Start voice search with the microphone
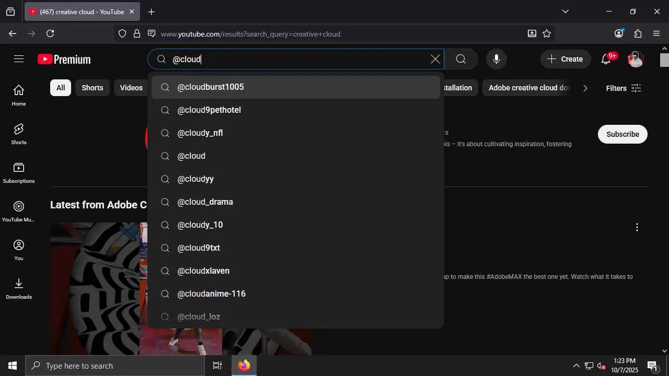669x376 pixels. [497, 59]
